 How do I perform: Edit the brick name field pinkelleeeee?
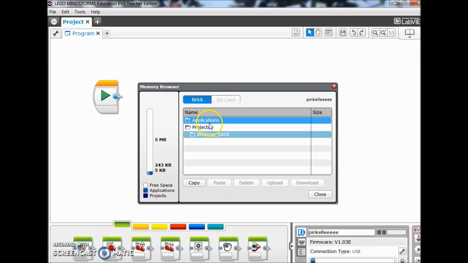coord(341,232)
